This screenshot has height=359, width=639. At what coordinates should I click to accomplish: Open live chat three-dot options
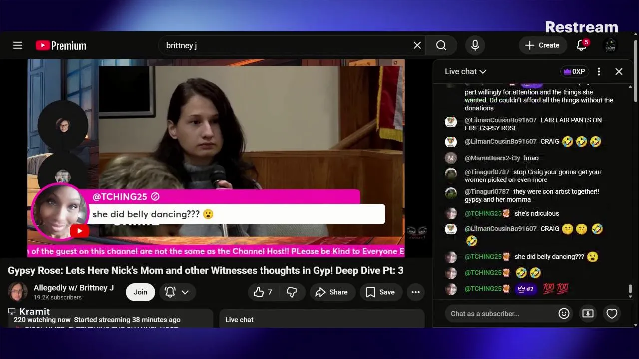click(599, 71)
